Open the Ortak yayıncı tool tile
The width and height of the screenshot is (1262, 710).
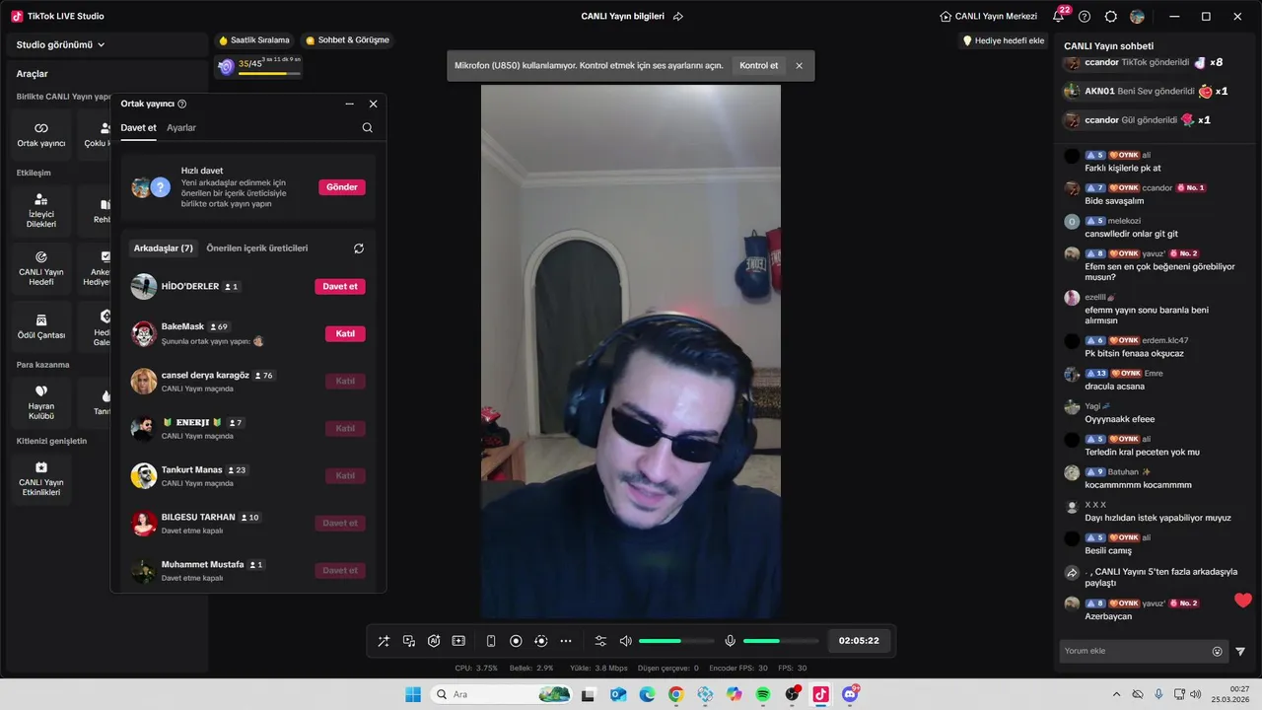pos(41,135)
